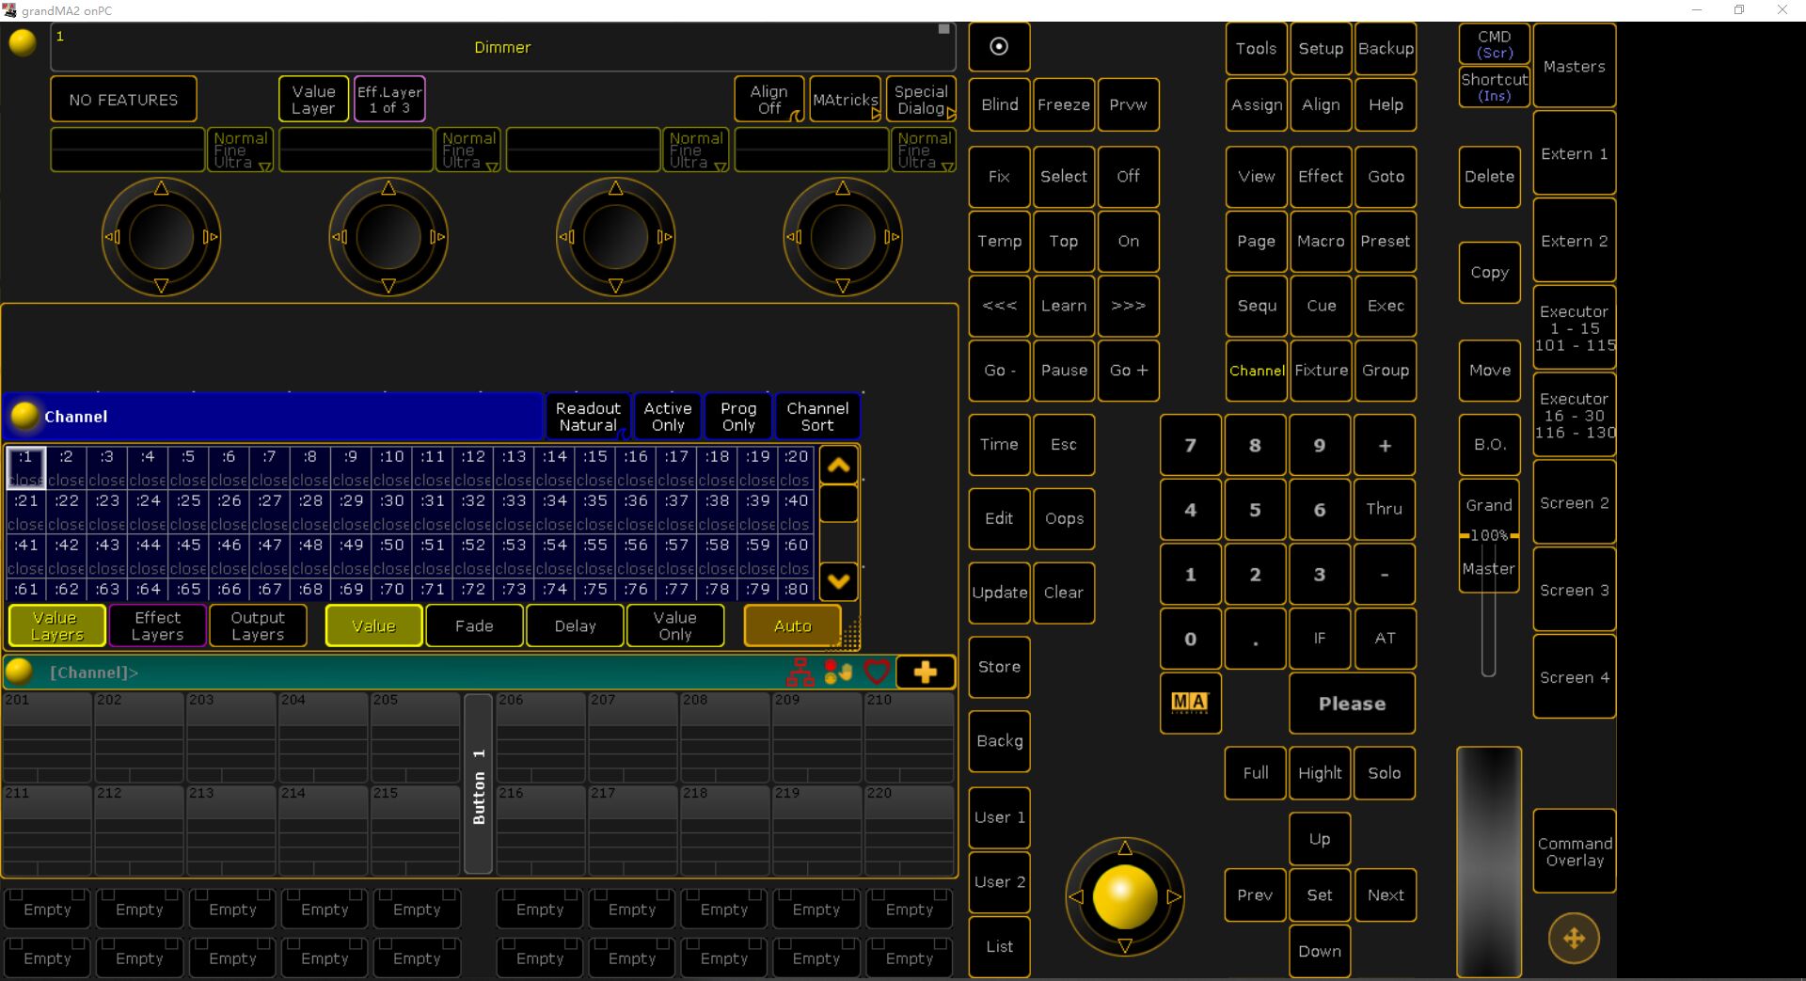The width and height of the screenshot is (1806, 981).
Task: Toggle the Solo key
Action: (x=1385, y=772)
